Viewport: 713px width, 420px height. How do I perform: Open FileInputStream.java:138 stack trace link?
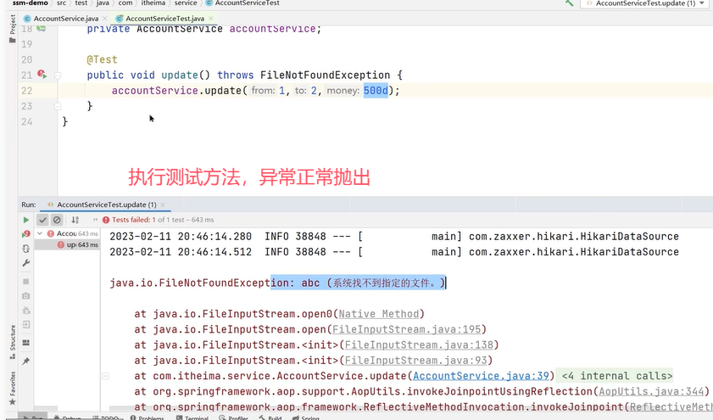[419, 345]
